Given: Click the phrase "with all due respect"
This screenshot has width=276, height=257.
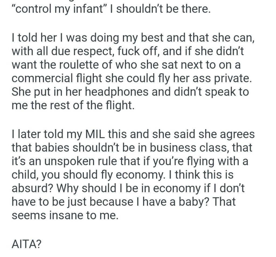Looking at the screenshot, I should (70, 51).
